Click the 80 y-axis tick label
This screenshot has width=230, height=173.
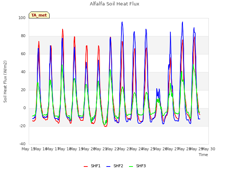(x=23, y=36)
